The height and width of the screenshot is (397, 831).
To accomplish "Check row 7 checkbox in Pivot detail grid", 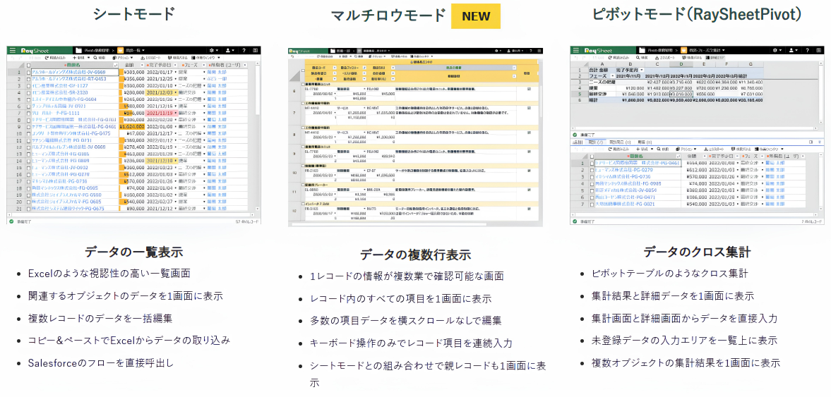I will point(592,204).
